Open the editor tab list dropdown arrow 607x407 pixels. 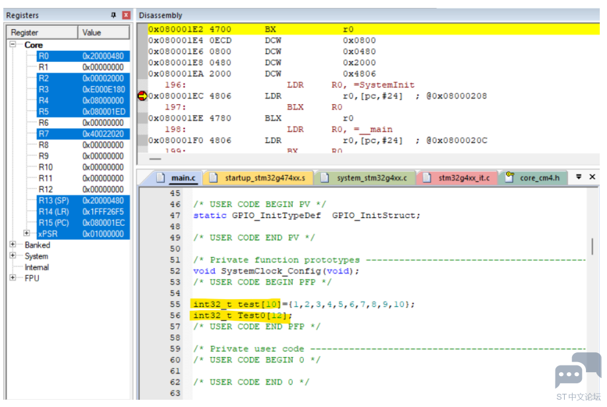tap(579, 176)
